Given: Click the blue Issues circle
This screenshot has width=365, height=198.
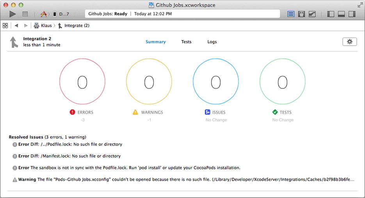Looking at the screenshot, I should [216, 81].
